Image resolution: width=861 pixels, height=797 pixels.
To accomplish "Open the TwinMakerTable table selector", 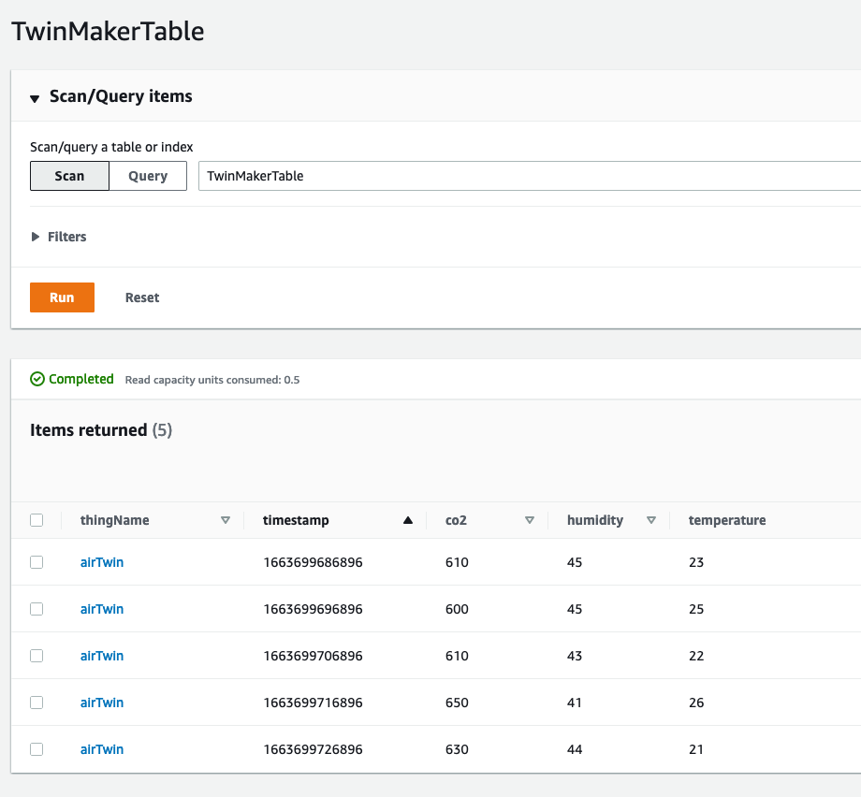I will coord(524,175).
